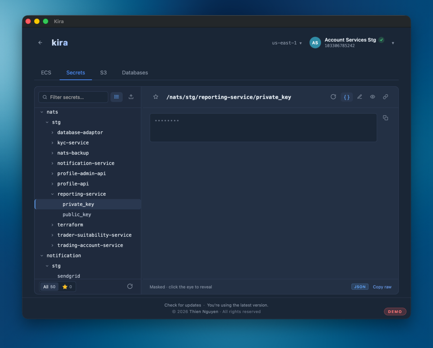Refresh the secret value in header

333,97
